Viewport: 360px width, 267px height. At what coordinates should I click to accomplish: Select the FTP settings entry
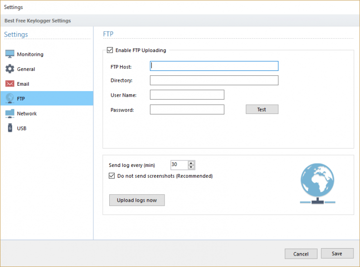pyautogui.click(x=47, y=99)
